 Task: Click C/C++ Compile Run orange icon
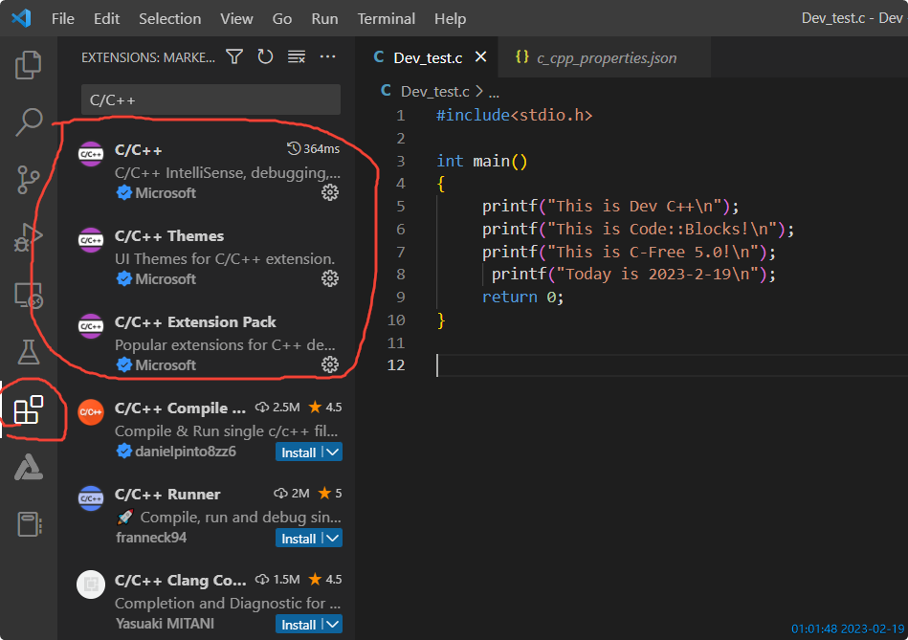click(91, 412)
